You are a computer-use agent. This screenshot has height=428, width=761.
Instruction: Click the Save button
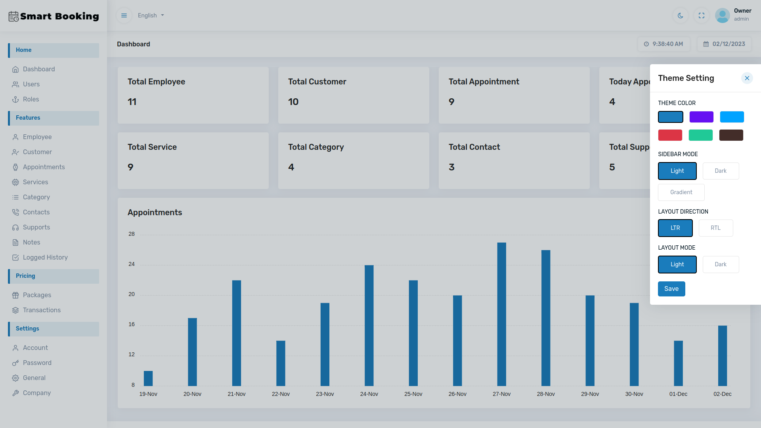tap(671, 289)
